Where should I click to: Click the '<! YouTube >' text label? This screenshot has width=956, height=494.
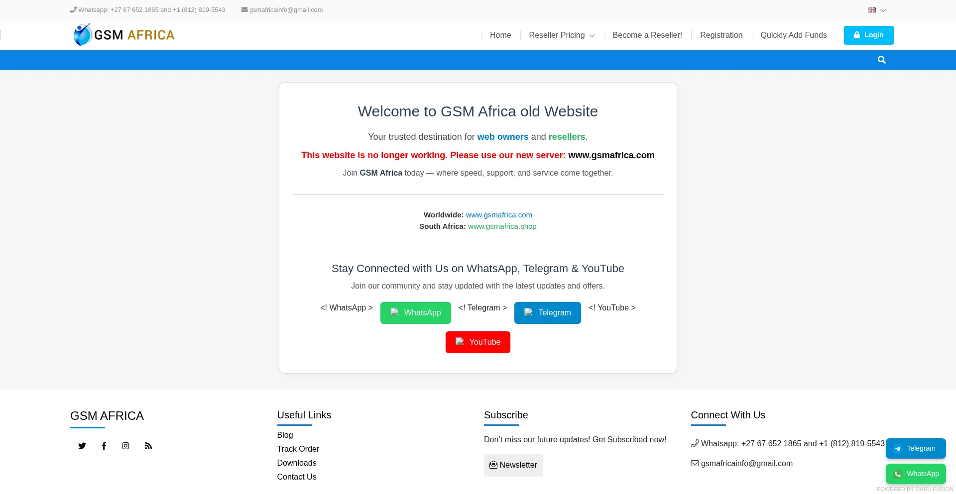(612, 308)
